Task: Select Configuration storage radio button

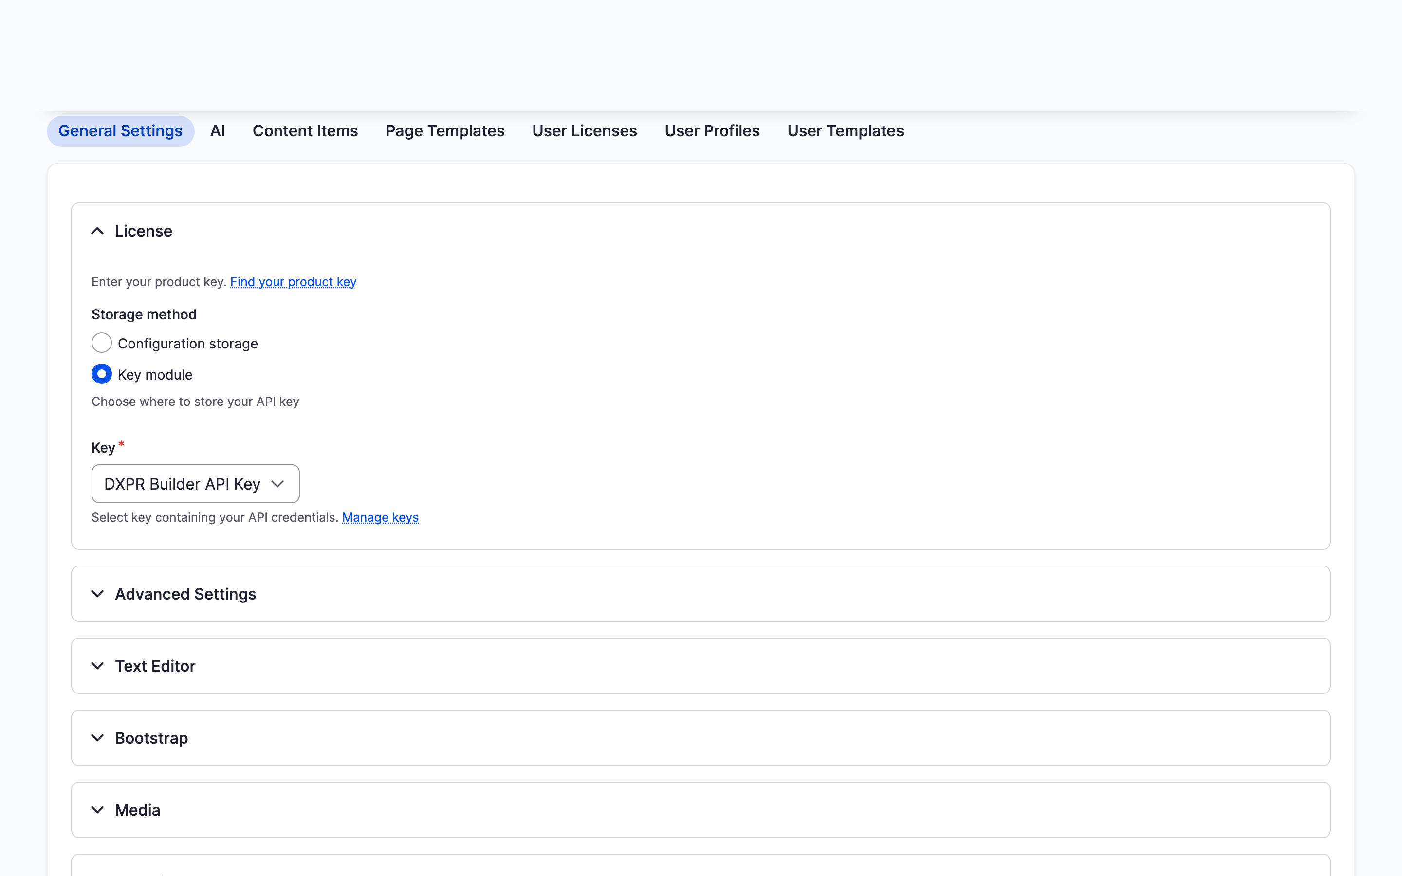Action: coord(101,343)
